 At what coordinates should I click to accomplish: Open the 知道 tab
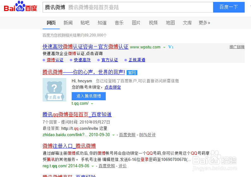pos(102,23)
